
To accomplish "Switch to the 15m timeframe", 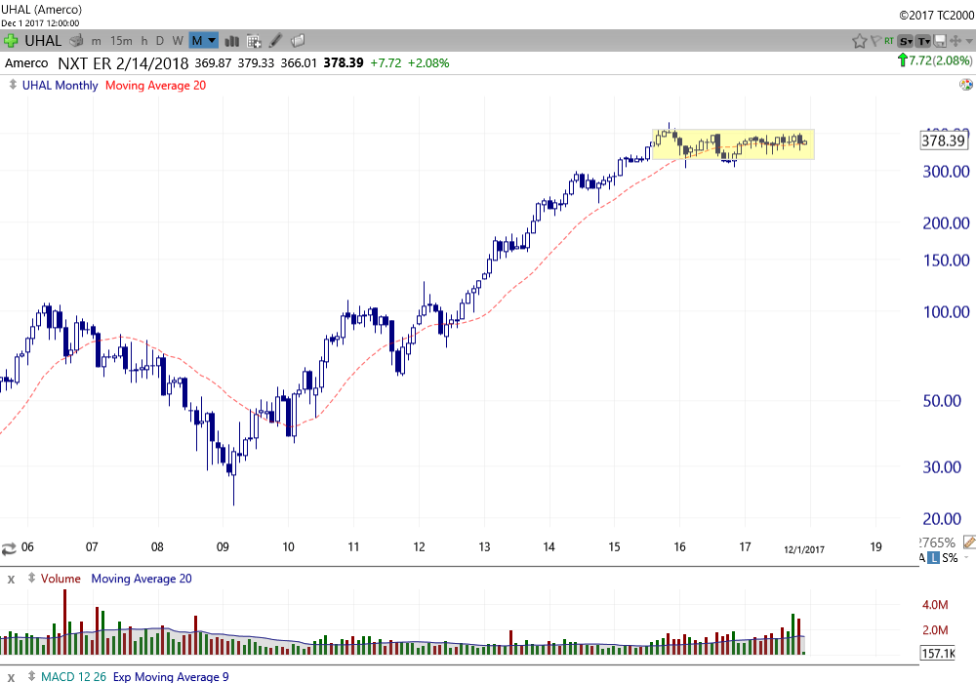I will pyautogui.click(x=121, y=40).
